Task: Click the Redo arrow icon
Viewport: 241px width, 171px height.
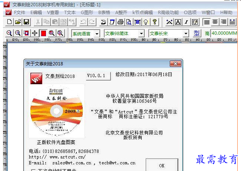Action: [92, 22]
